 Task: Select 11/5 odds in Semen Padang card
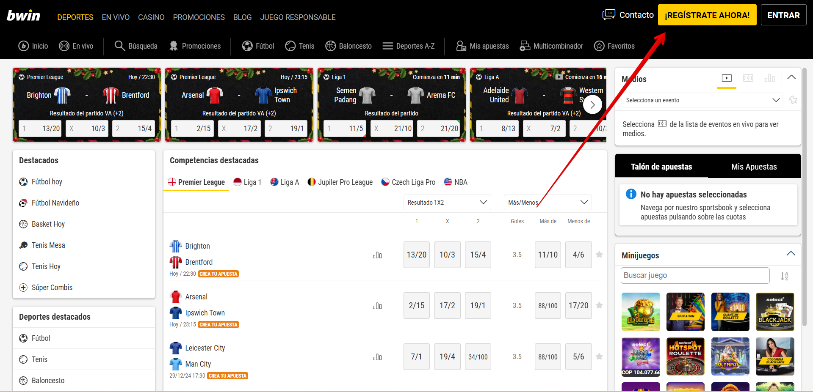[x=345, y=129]
